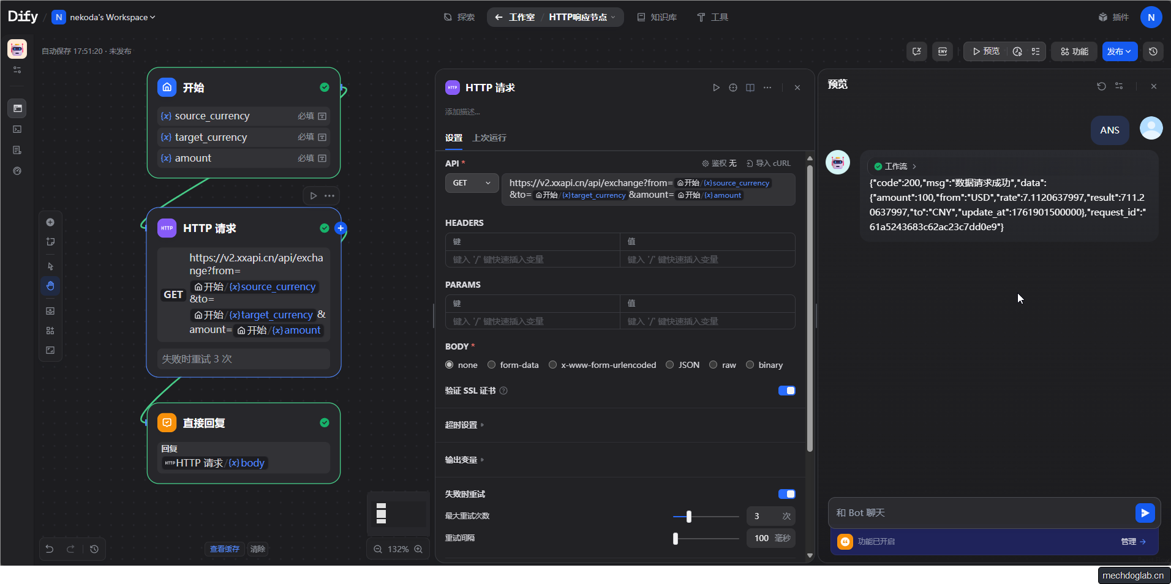
Task: Switch to the last run tab
Action: point(489,138)
